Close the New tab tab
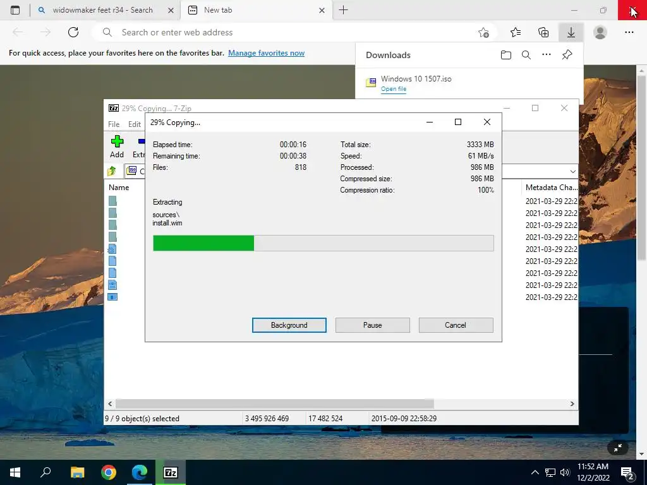Screen dimensions: 647x485 pyautogui.click(x=322, y=10)
